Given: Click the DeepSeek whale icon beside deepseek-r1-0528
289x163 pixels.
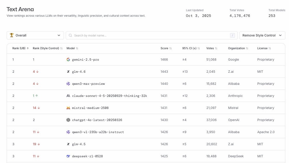Looking at the screenshot, I should (x=68, y=156).
